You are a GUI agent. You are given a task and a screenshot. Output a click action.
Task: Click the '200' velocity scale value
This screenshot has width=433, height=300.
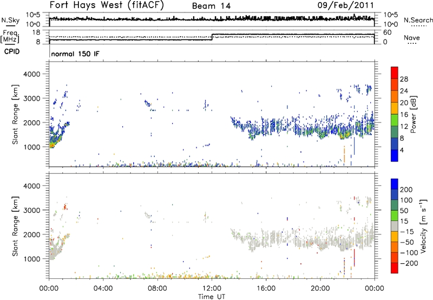[406, 190]
